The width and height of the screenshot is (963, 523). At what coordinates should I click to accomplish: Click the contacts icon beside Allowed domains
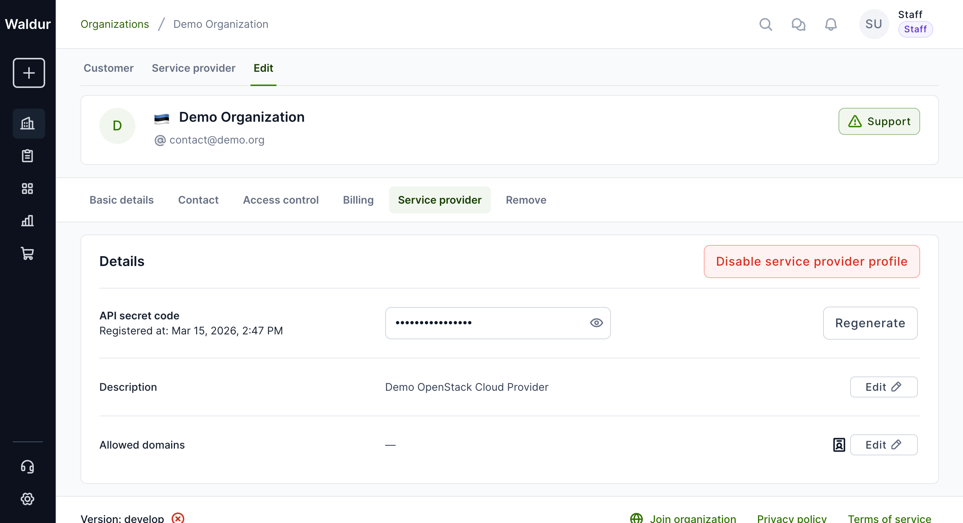coord(839,445)
